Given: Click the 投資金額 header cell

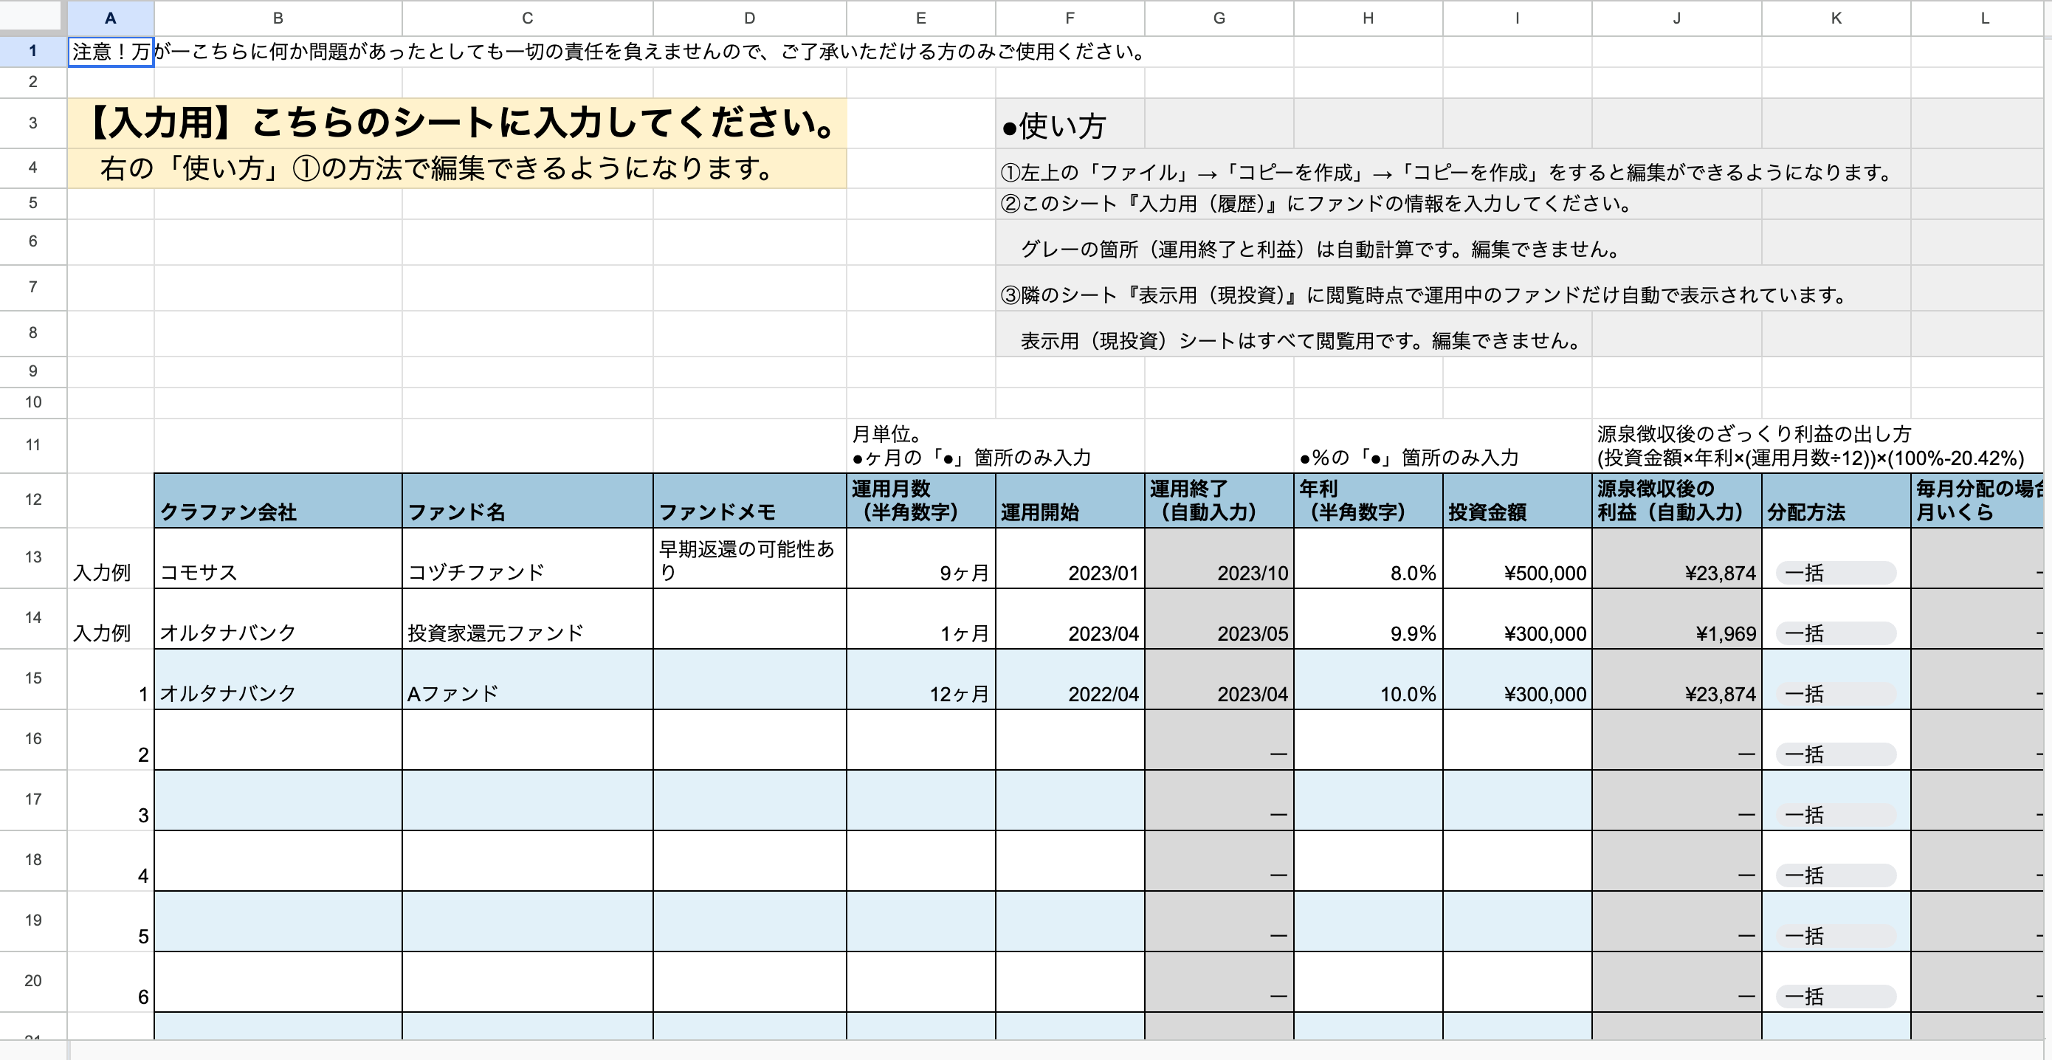Looking at the screenshot, I should pyautogui.click(x=1518, y=500).
